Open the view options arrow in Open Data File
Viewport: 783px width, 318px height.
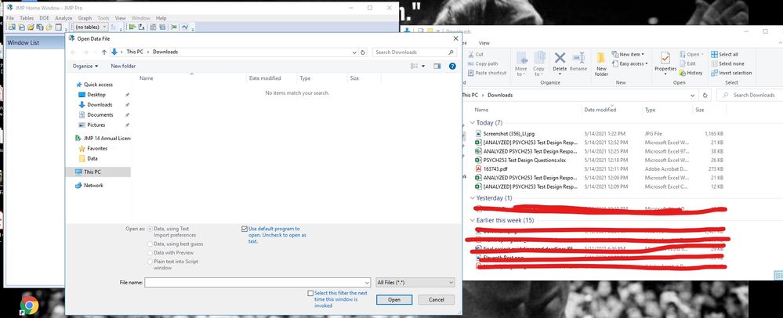[423, 66]
